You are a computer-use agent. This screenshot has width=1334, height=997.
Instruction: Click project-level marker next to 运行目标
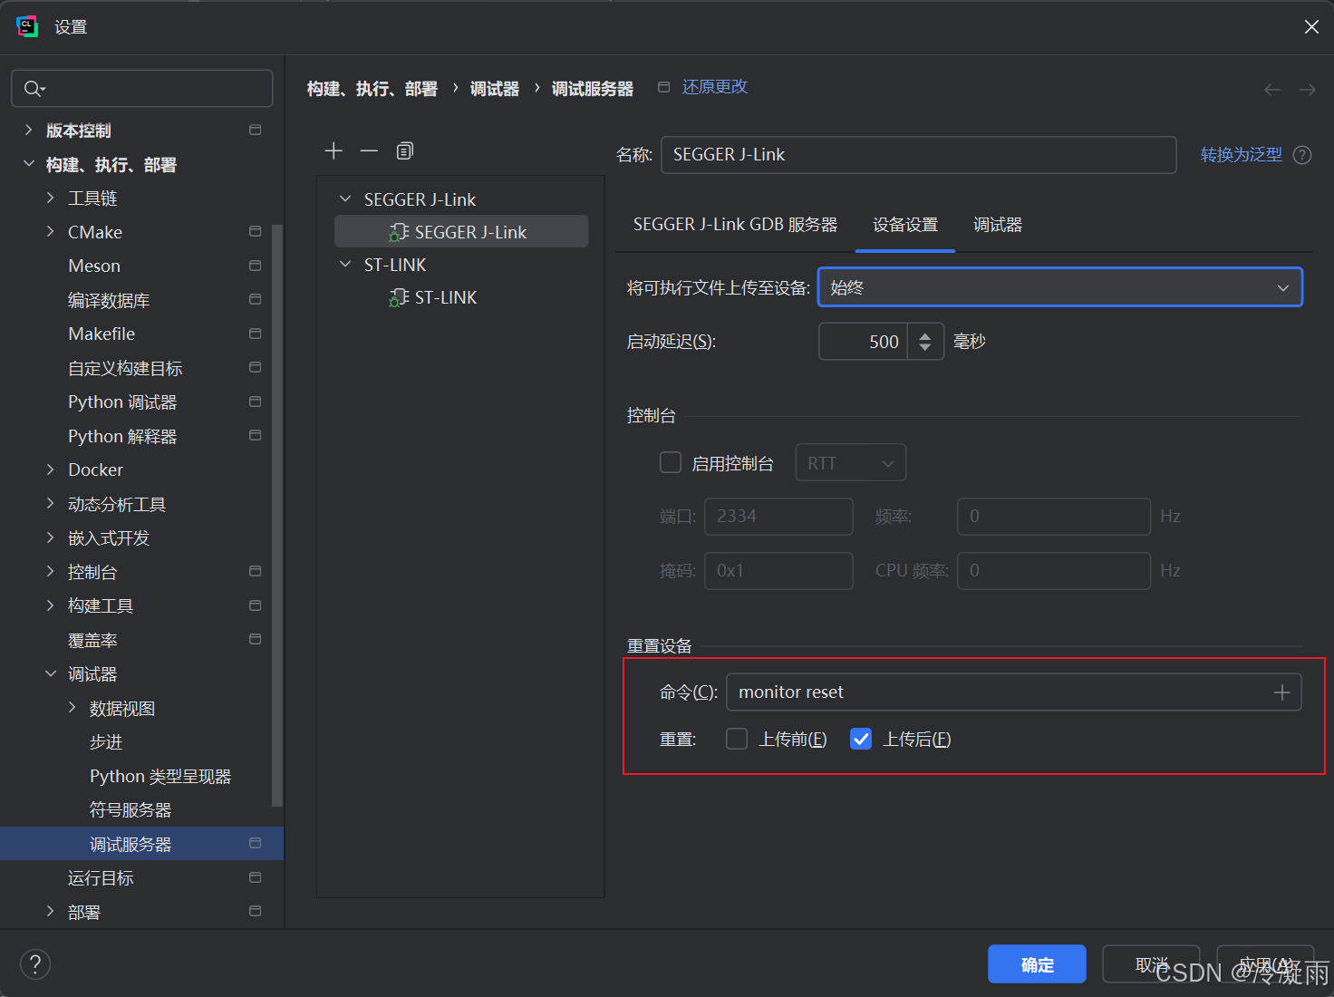pyautogui.click(x=256, y=877)
